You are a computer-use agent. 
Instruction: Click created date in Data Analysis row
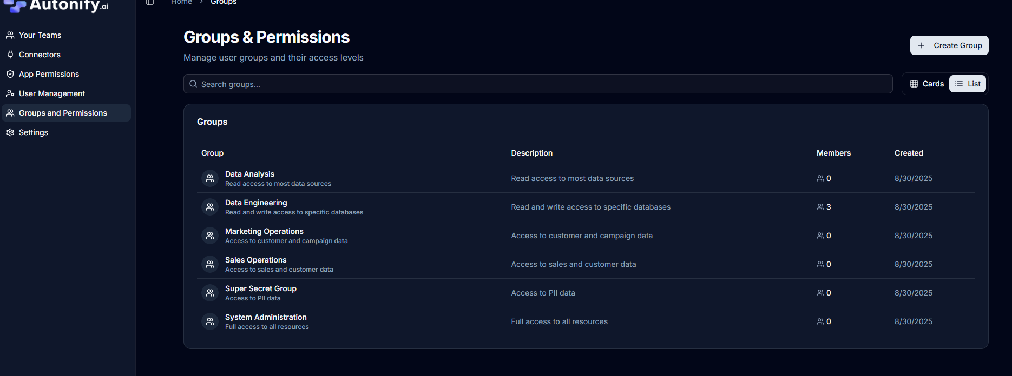(914, 178)
